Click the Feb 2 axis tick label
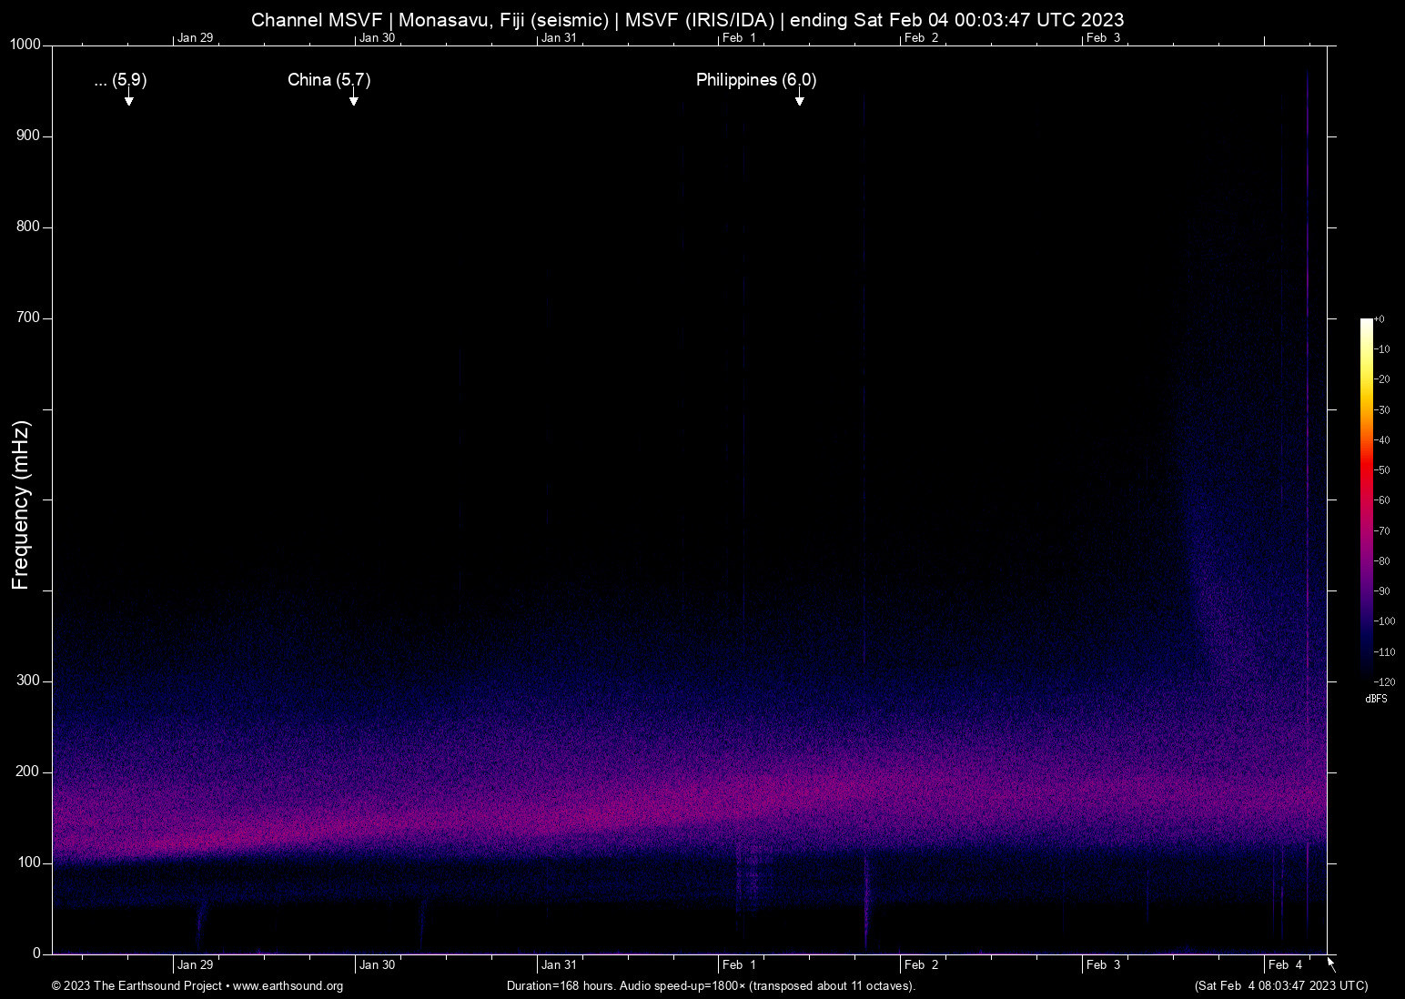Viewport: 1405px width, 999px height. pos(922,964)
